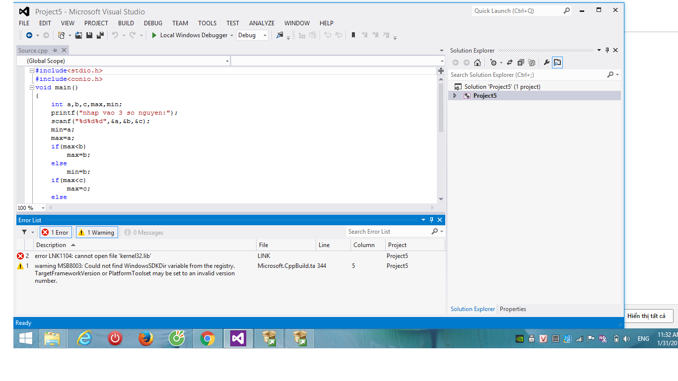Click the Home icon in Solution Explorer
The image size is (678, 381).
[x=477, y=63]
